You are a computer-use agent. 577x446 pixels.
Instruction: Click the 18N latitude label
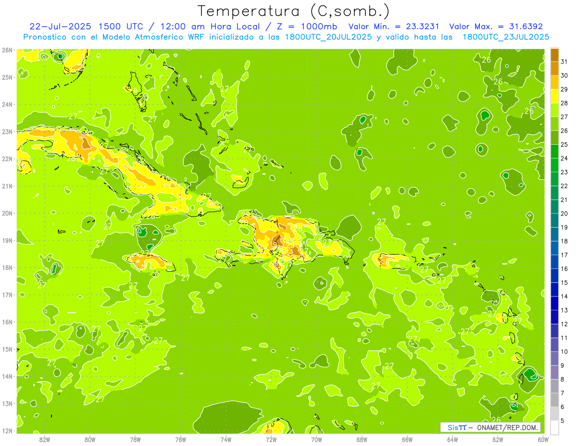point(7,267)
